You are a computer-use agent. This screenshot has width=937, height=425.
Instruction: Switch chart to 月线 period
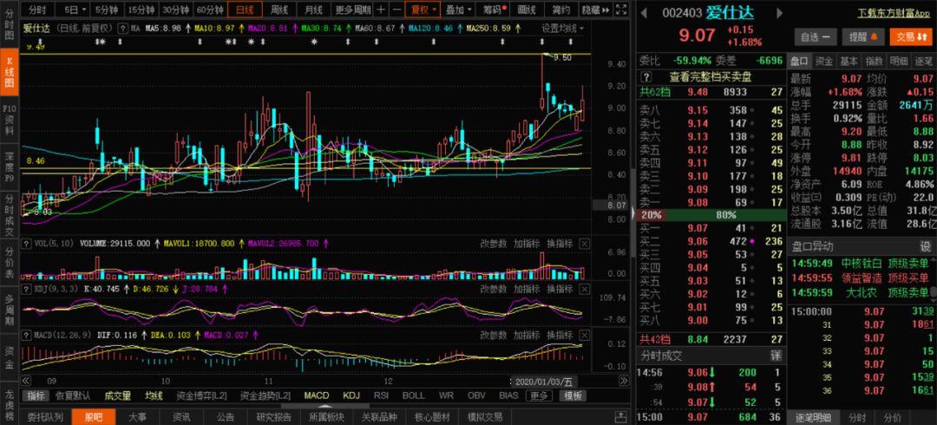pos(314,10)
